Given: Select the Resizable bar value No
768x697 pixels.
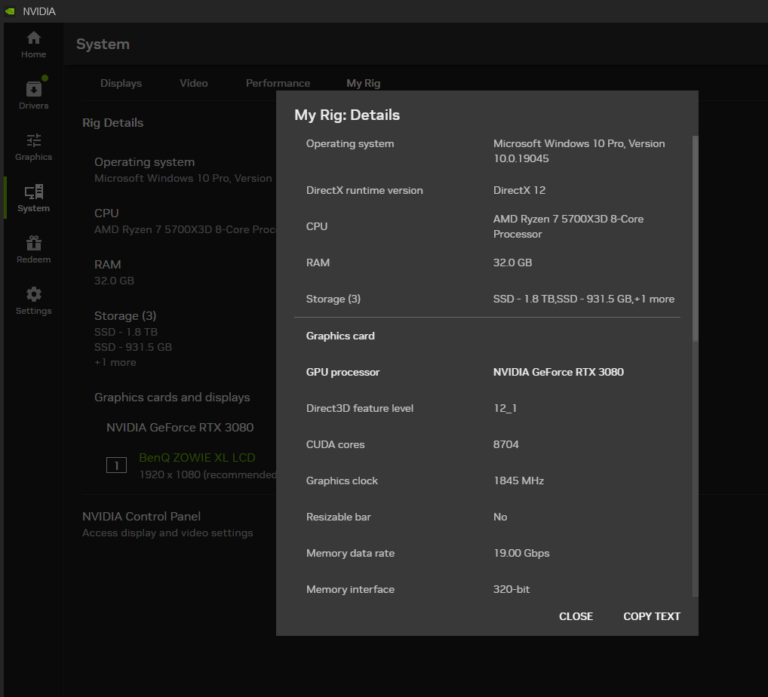Looking at the screenshot, I should (500, 517).
